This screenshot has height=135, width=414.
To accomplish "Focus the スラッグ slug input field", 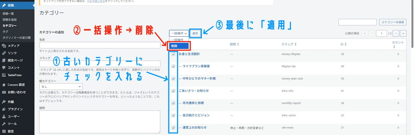I will click(x=100, y=64).
